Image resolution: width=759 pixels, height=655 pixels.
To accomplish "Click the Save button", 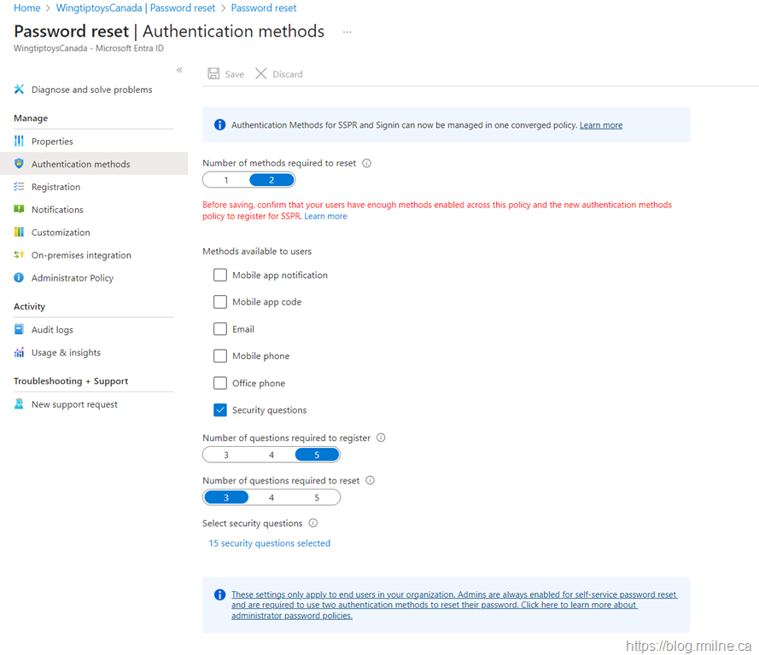I will (x=226, y=74).
